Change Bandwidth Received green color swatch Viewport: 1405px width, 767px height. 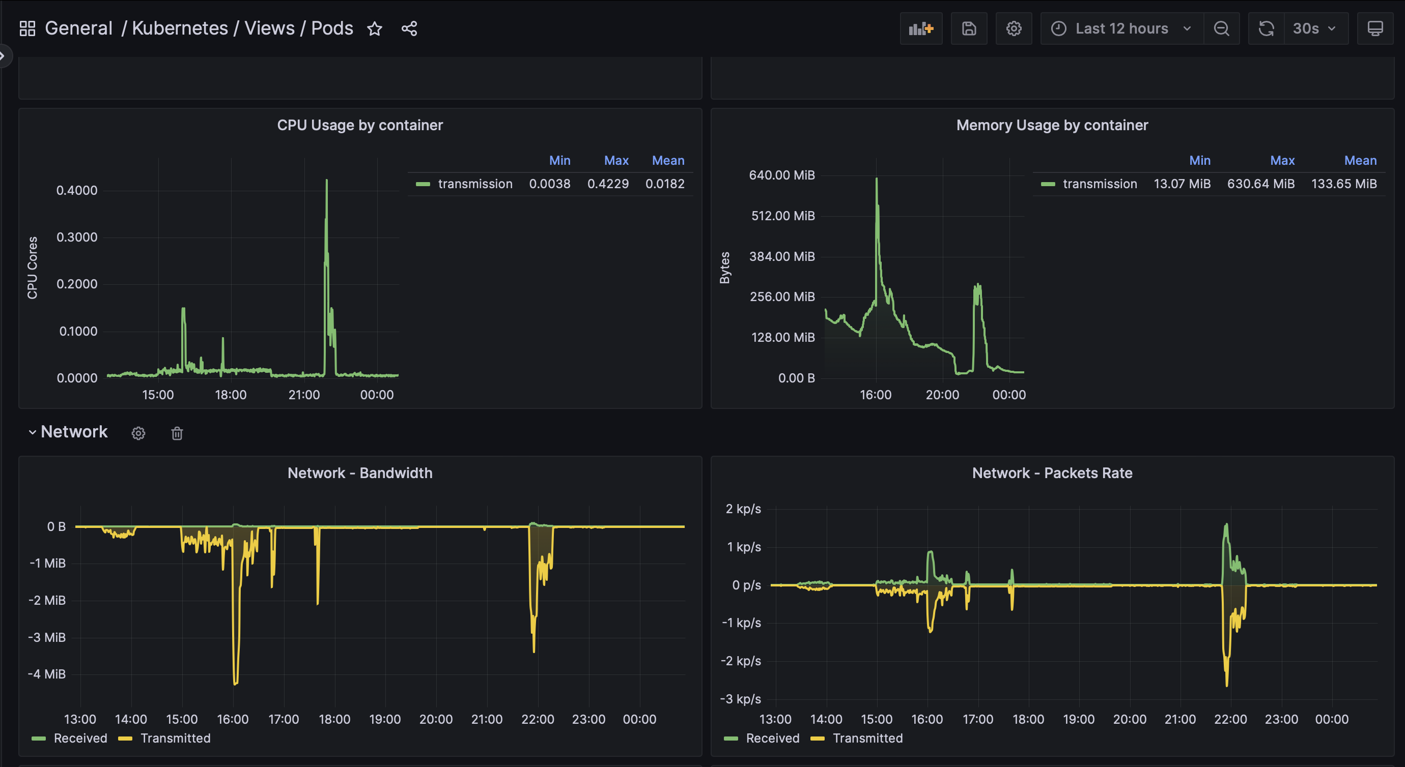coord(39,739)
